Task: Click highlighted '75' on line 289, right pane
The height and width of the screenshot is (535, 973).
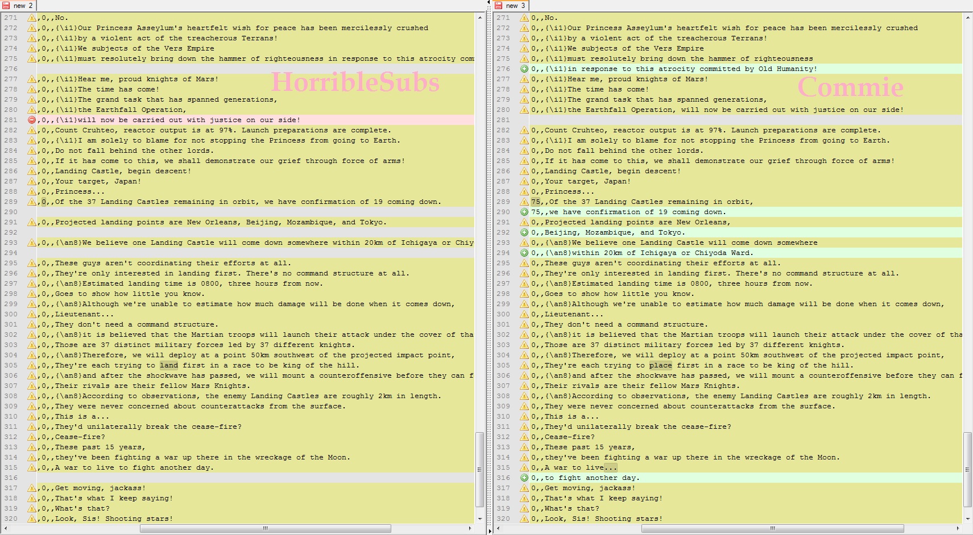Action: [536, 202]
